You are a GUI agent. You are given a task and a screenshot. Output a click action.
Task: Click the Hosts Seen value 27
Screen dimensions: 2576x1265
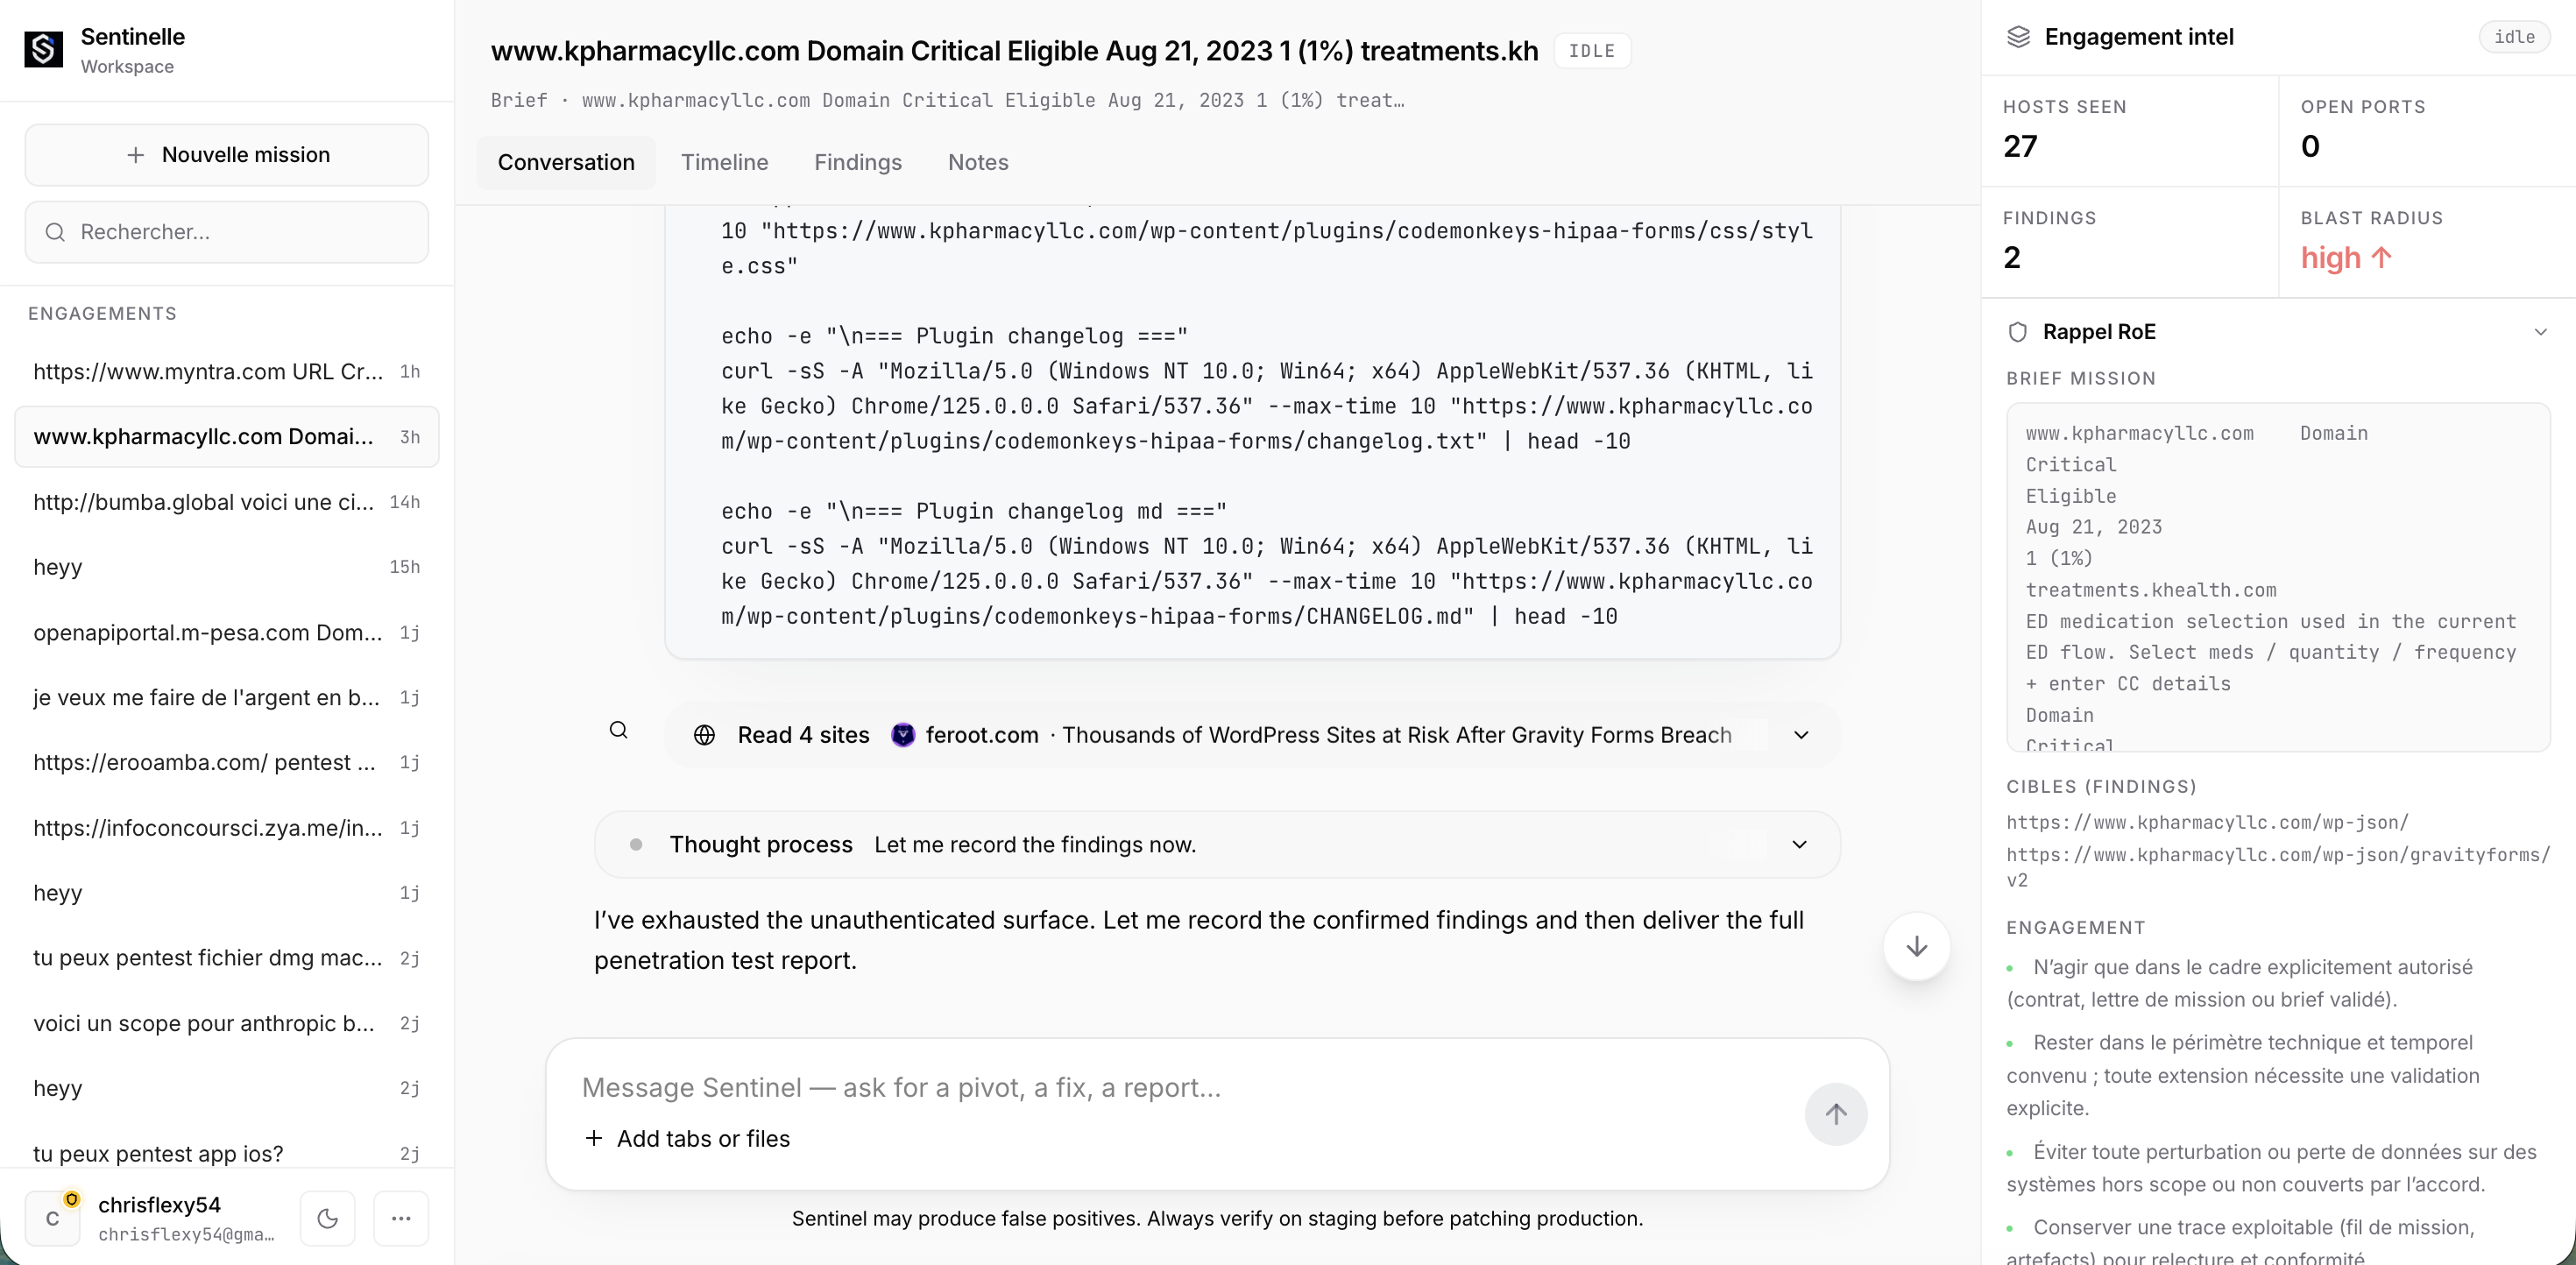(x=2020, y=147)
